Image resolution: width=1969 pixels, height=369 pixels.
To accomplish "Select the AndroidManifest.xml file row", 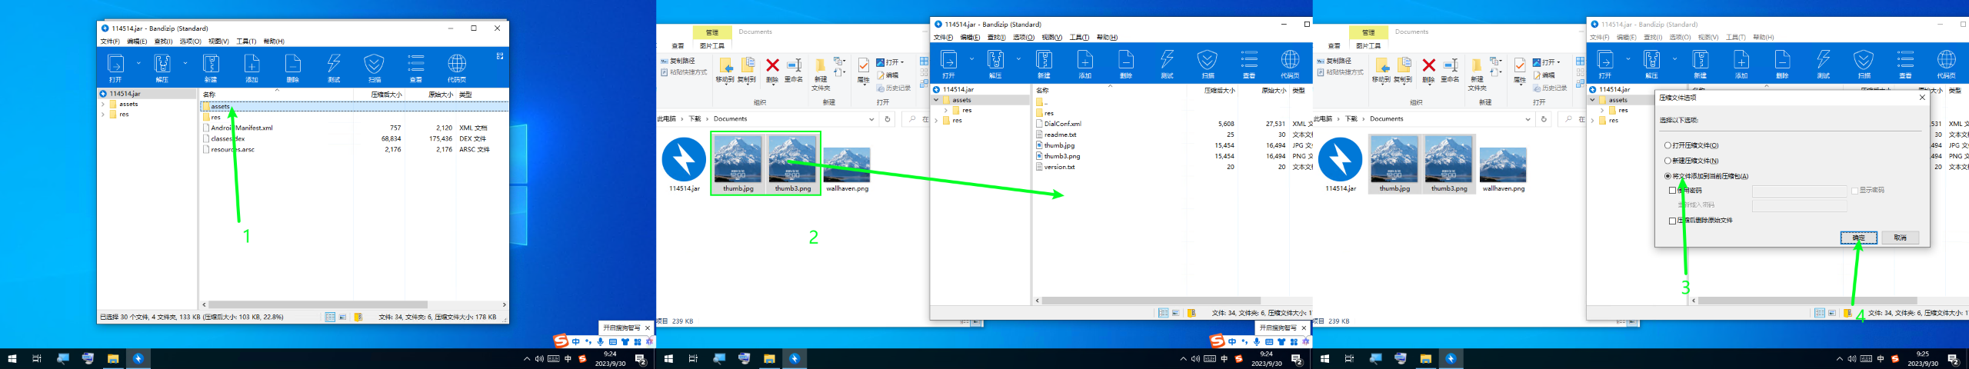I will (242, 128).
